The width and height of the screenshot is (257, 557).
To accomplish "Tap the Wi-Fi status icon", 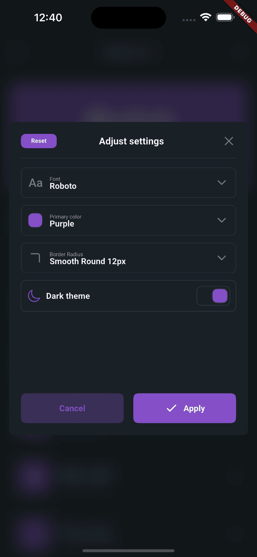I will coord(206,18).
